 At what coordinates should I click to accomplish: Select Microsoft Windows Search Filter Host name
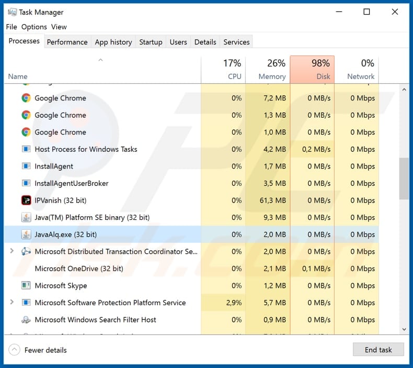click(95, 320)
